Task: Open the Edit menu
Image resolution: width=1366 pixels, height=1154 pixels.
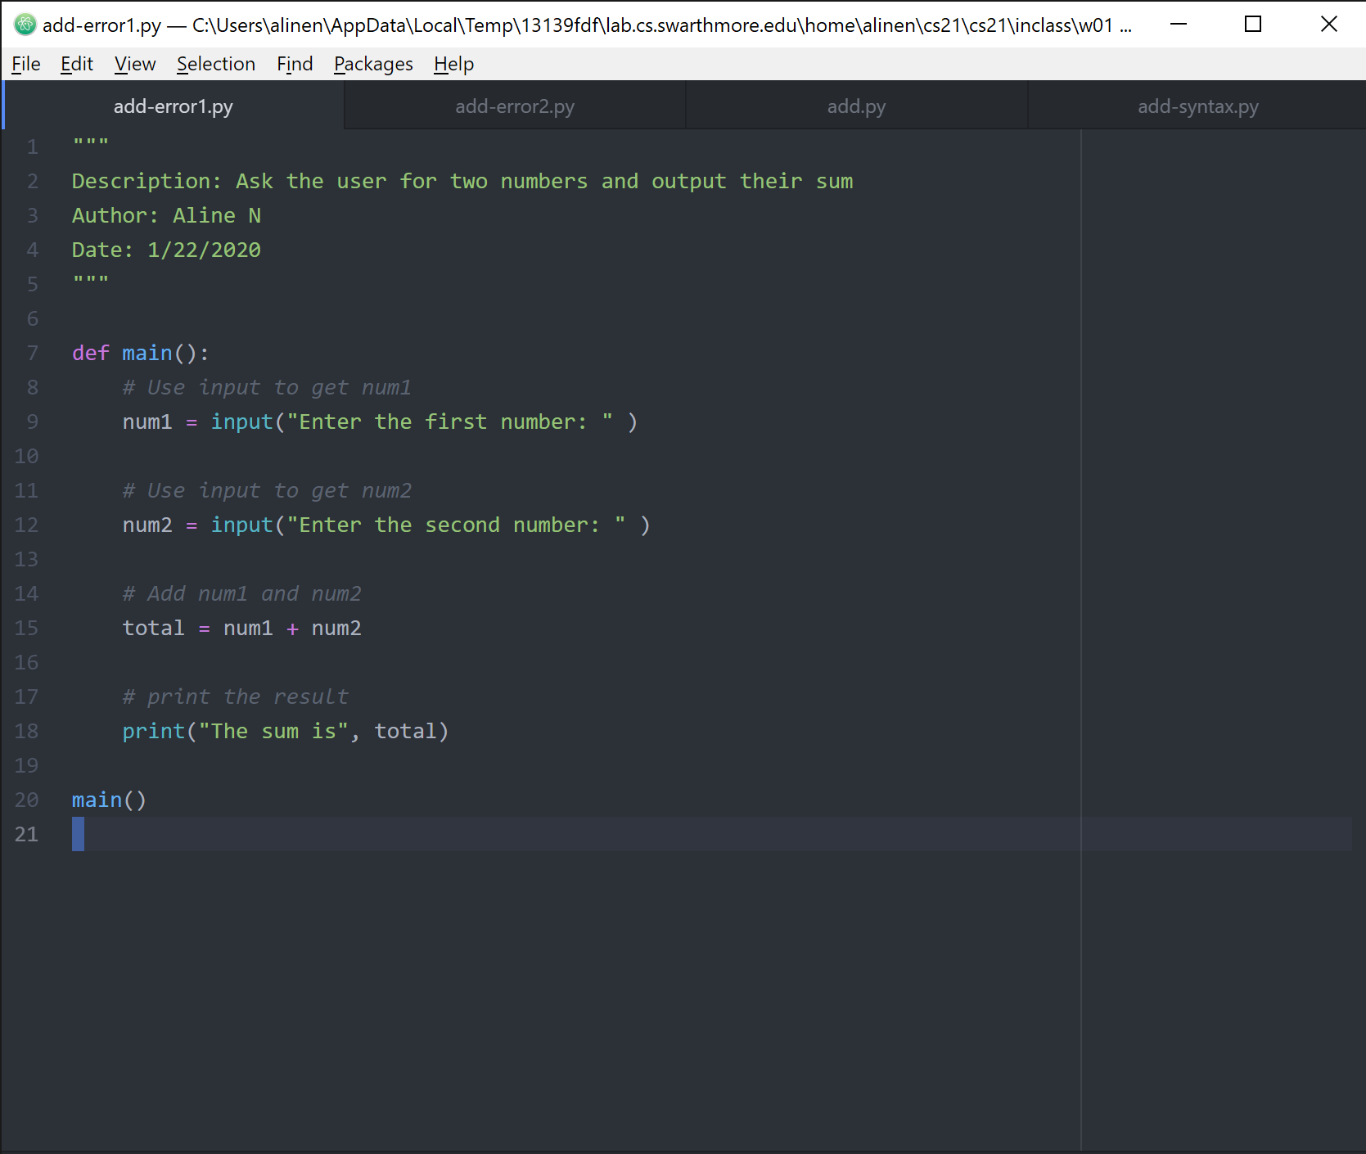Action: [77, 64]
